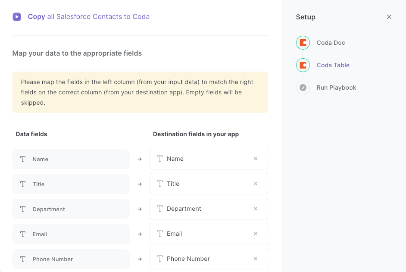This screenshot has width=406, height=272.
Task: Open the Department destination field selector
Action: [x=209, y=209]
